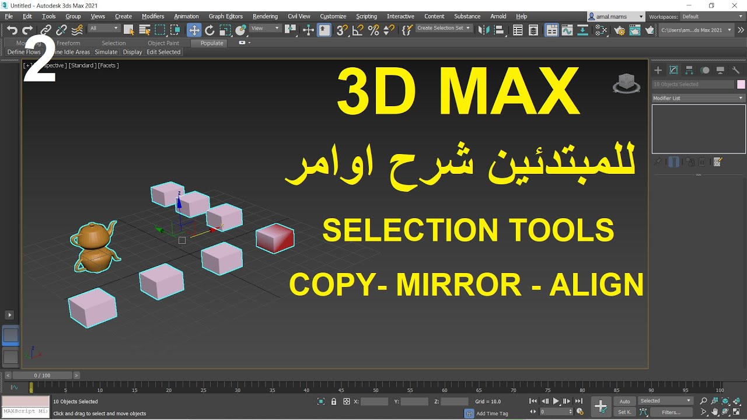Viewport: 747px width, 420px height.
Task: Click time slider 0 / 100 handle
Action: tap(42, 376)
